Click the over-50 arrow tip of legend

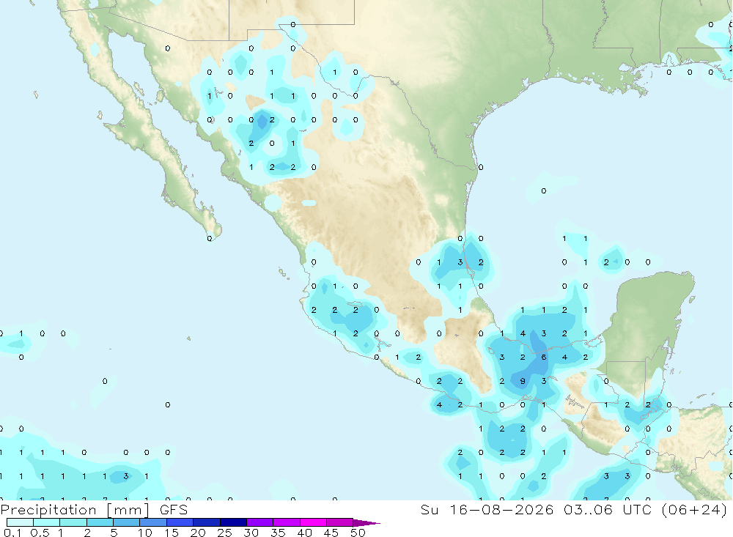click(x=366, y=523)
